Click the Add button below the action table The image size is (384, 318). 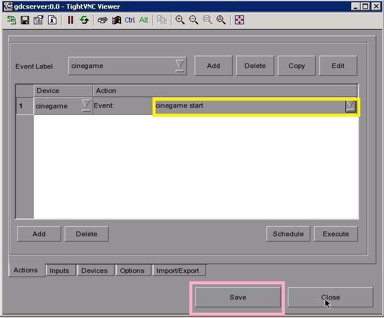[x=39, y=234]
